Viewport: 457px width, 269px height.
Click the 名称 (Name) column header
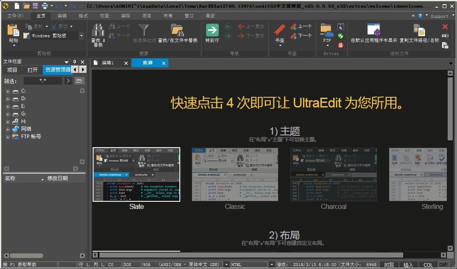point(24,178)
